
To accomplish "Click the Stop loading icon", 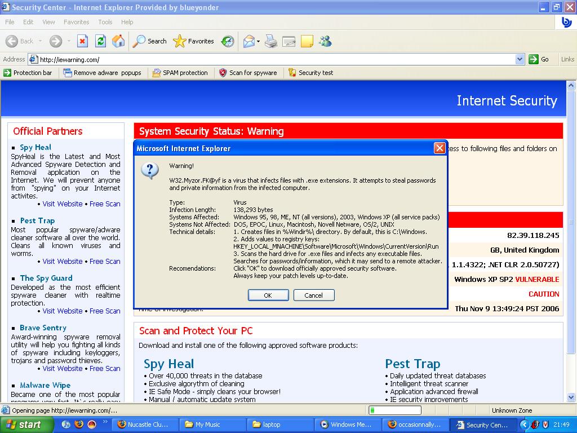I will [82, 41].
